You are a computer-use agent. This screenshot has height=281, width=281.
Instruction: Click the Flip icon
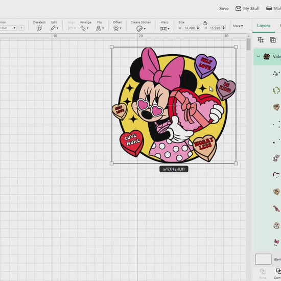99,28
